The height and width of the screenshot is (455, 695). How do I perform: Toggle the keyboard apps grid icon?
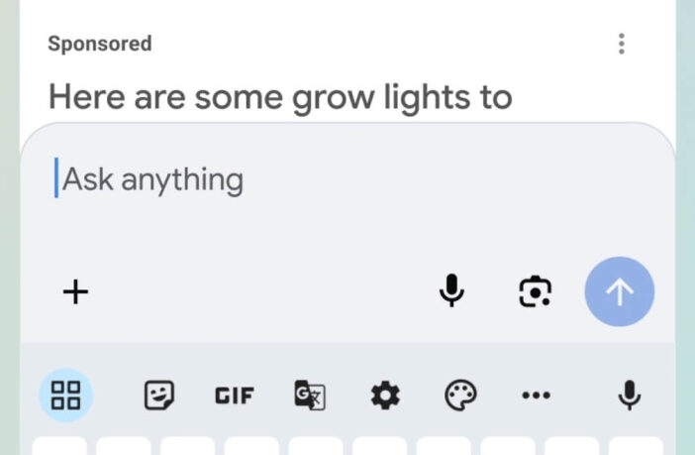click(65, 396)
